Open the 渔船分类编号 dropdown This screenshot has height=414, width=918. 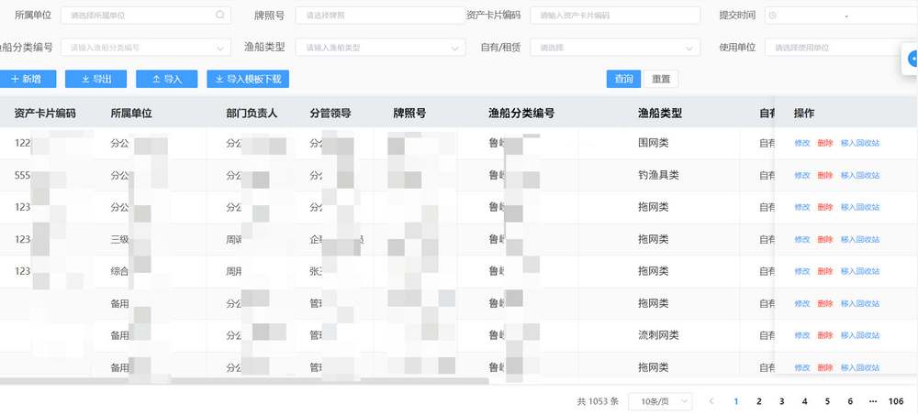(146, 48)
